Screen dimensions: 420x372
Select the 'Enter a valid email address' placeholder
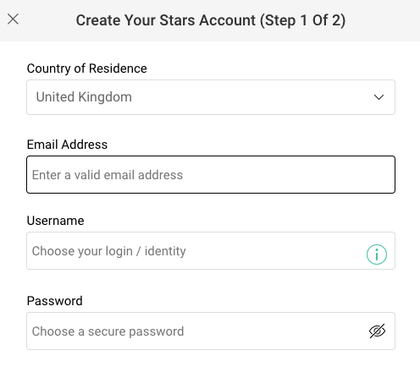click(108, 175)
